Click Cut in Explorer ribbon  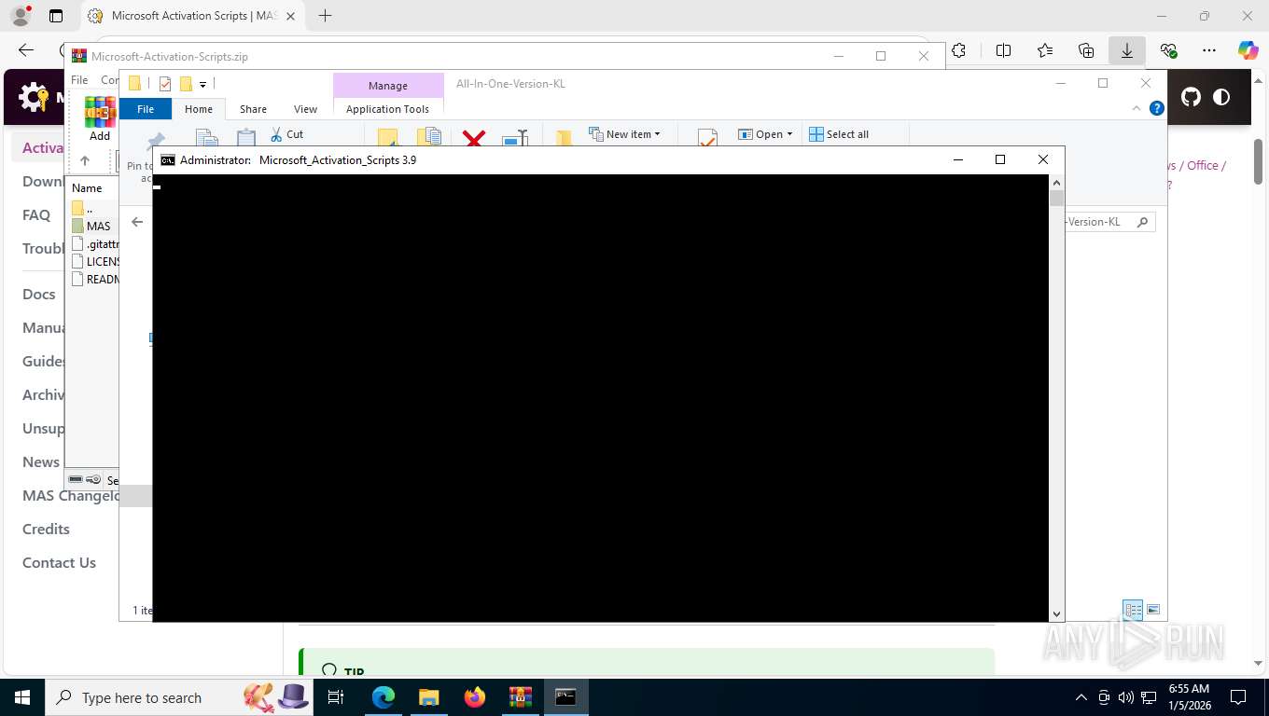coord(287,134)
